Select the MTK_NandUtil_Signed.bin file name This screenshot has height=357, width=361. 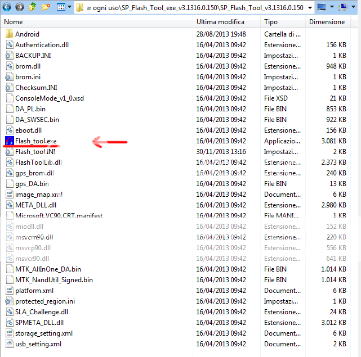[54, 280]
